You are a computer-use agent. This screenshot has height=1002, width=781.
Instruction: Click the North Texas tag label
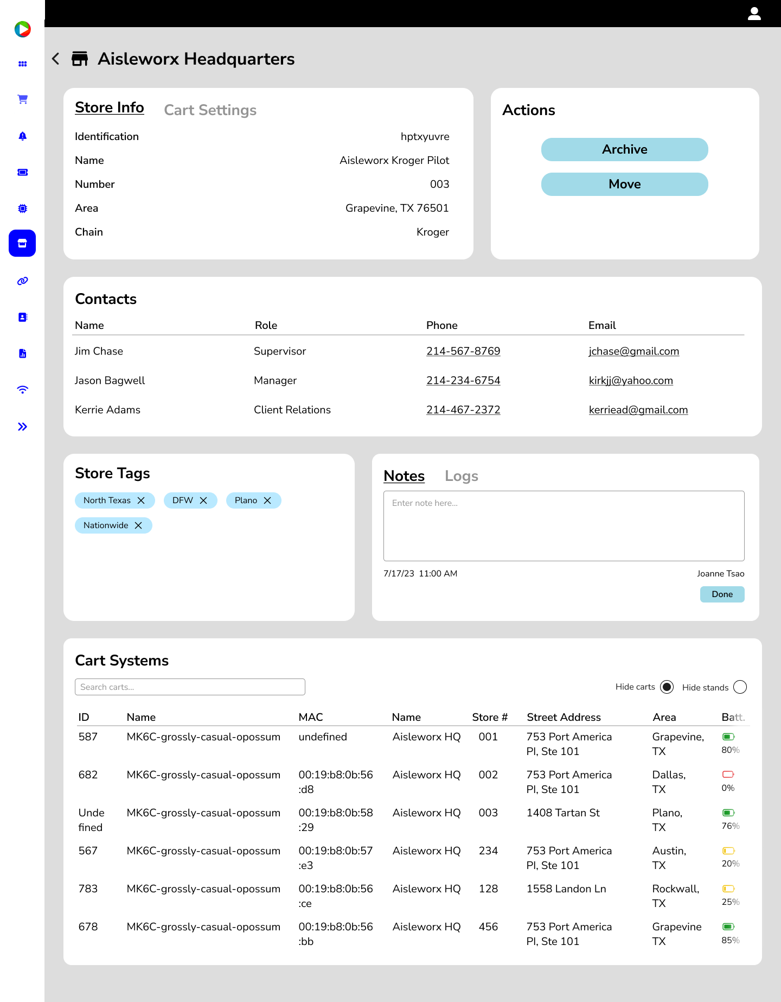click(x=107, y=500)
